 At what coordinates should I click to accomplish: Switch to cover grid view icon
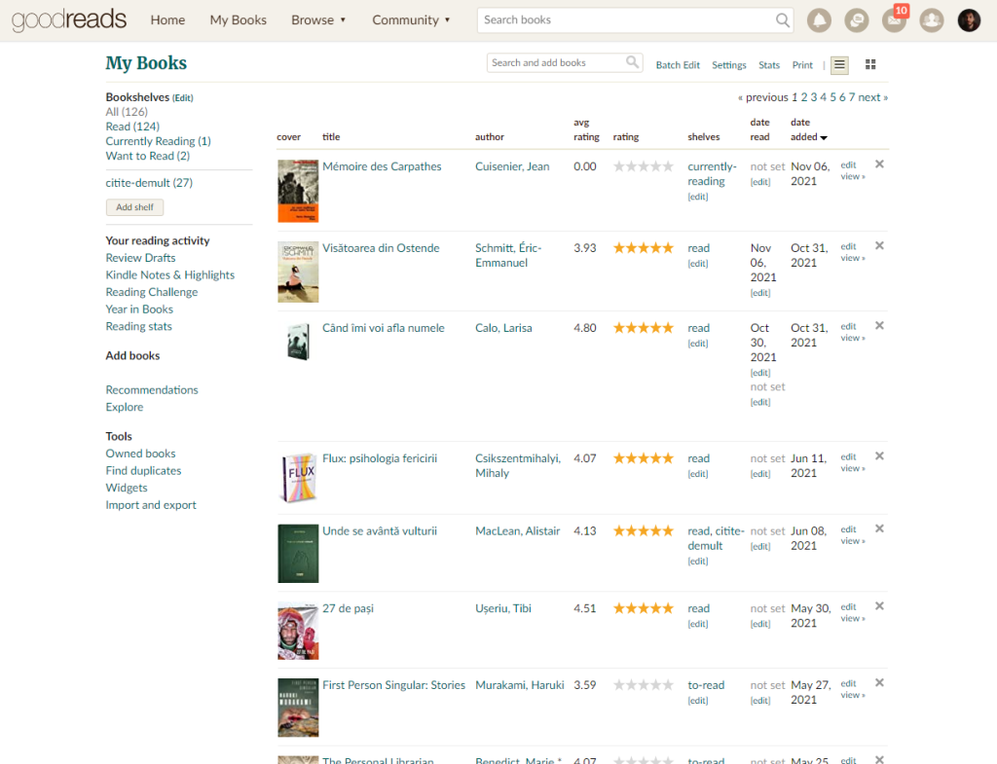pos(870,64)
